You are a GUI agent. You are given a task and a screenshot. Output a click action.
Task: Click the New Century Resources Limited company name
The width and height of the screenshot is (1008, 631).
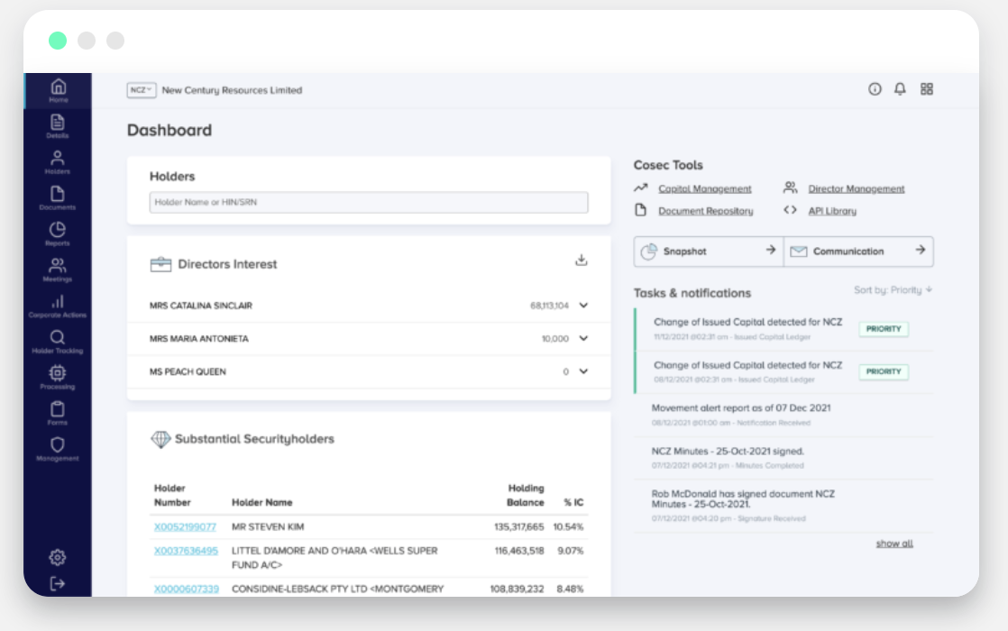click(x=232, y=90)
